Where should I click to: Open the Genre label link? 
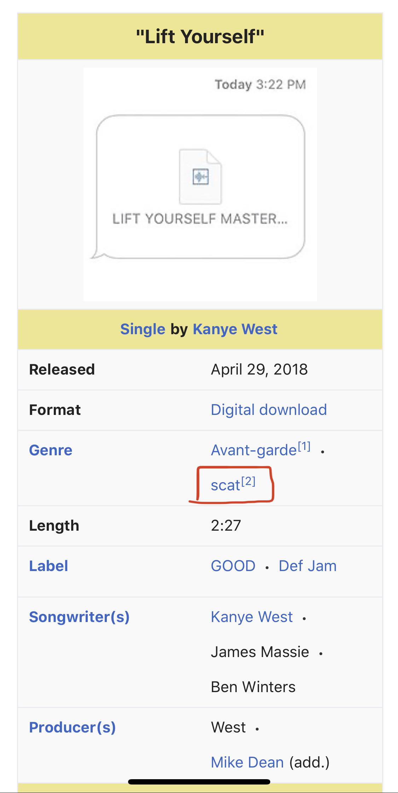(x=51, y=450)
